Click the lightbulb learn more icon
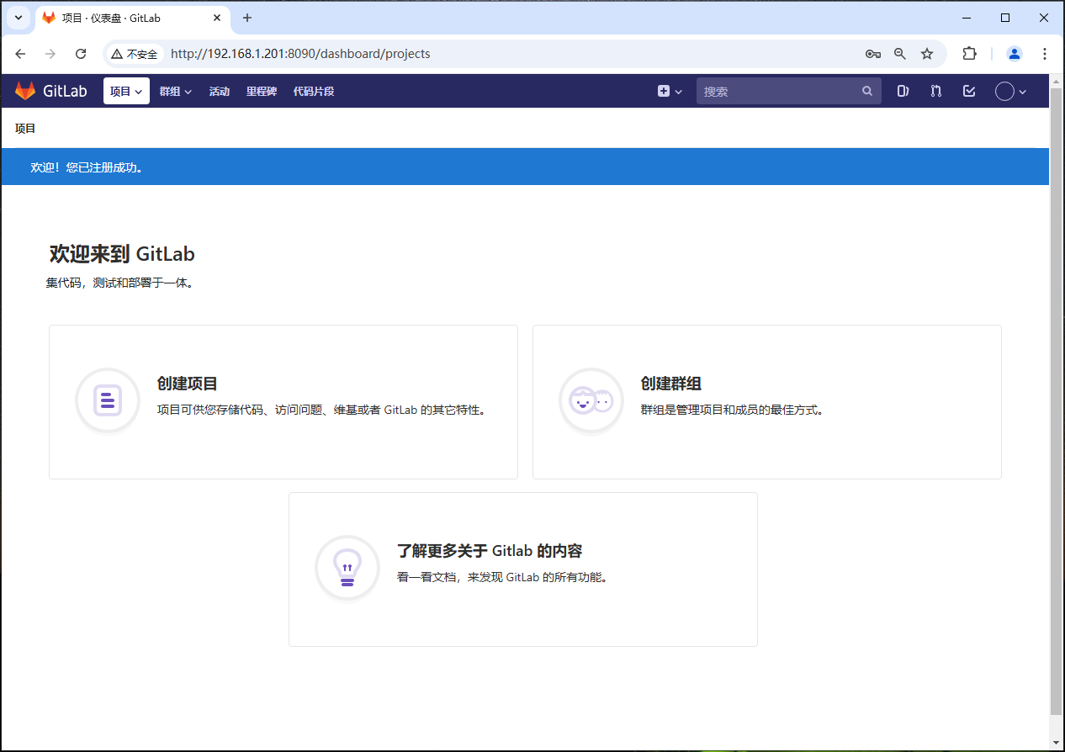 [347, 568]
